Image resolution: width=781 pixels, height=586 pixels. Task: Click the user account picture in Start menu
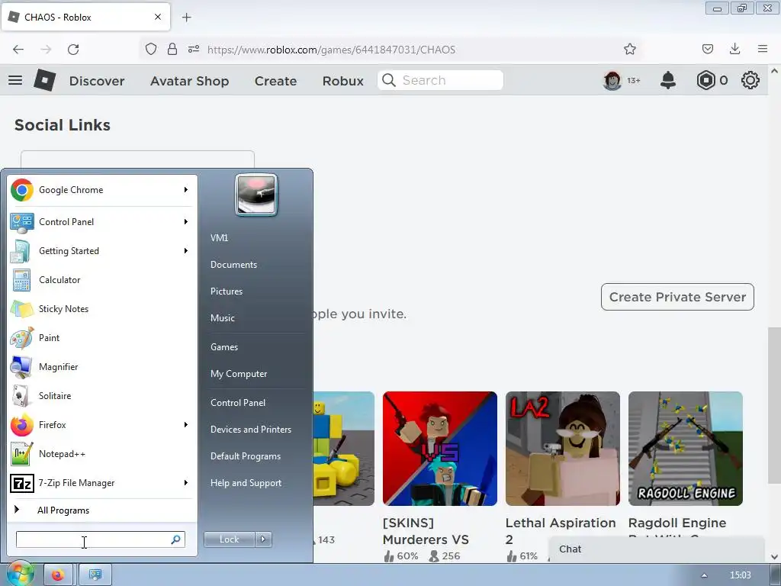click(256, 195)
